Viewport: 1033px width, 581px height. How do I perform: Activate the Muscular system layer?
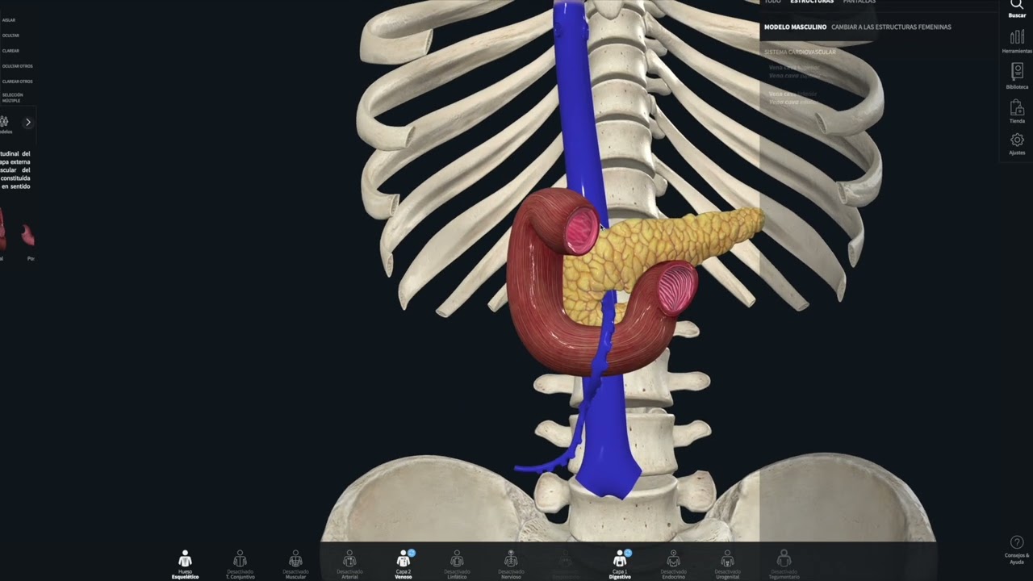click(295, 564)
